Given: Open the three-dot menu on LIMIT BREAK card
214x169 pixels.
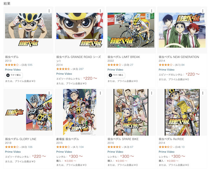Looking at the screenshot, I should [152, 11].
